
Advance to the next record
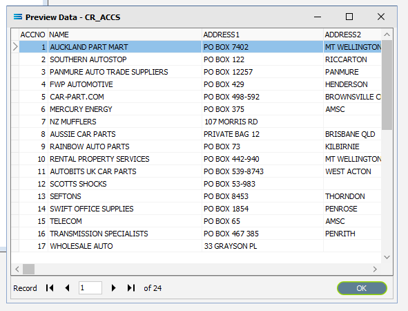click(113, 288)
